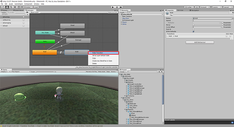Enable the Mirror checkbox
The height and width of the screenshot is (127, 234).
(x=193, y=25)
